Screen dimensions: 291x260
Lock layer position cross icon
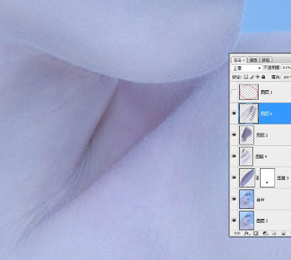tap(257, 77)
